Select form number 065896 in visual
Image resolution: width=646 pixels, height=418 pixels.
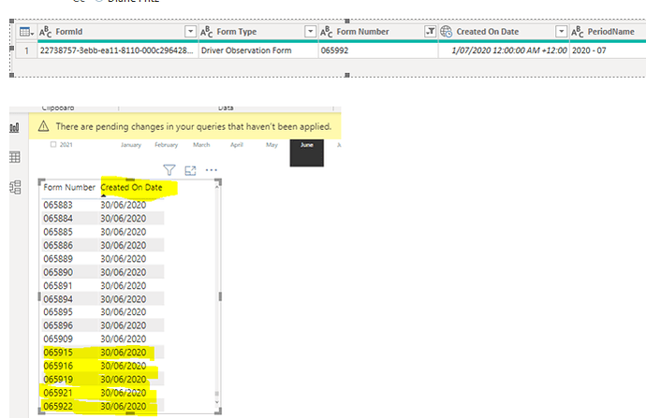[58, 325]
